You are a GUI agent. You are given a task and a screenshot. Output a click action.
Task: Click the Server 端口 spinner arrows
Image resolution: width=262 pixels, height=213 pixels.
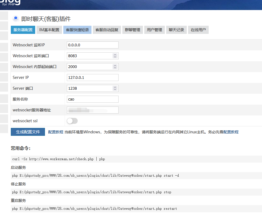(115, 88)
